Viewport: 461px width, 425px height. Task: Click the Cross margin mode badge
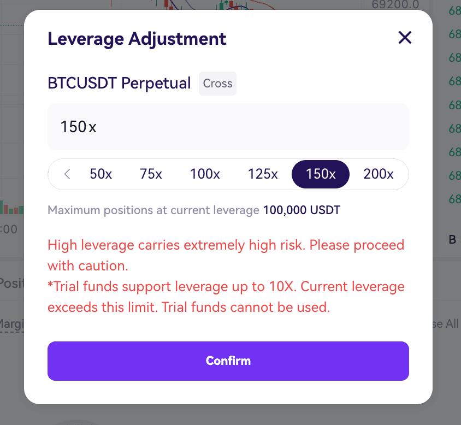(x=217, y=84)
